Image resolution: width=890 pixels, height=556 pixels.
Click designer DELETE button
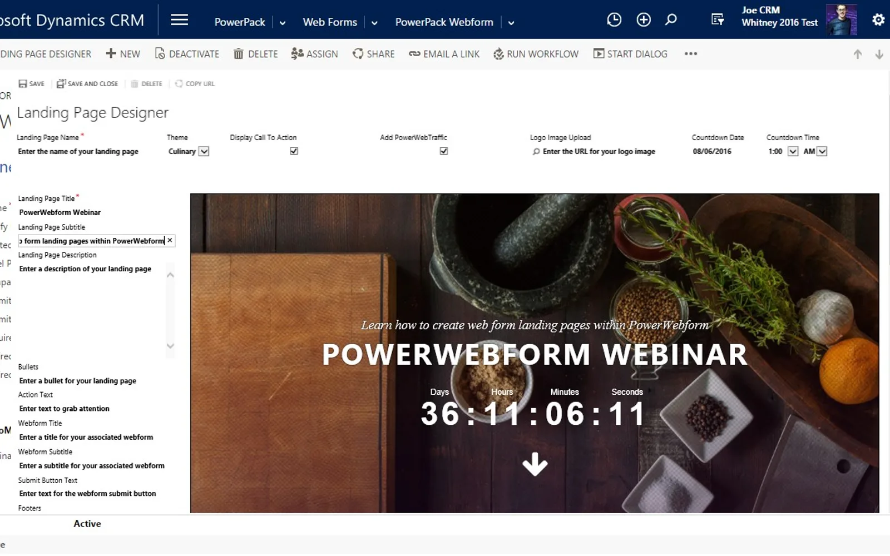(x=146, y=84)
